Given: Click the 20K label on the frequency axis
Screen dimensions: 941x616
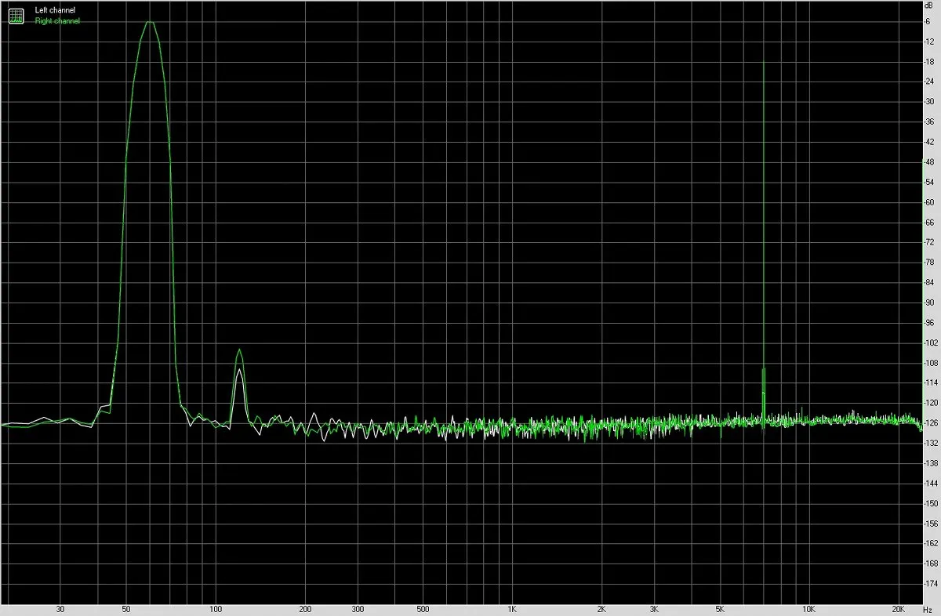Looking at the screenshot, I should click(x=898, y=608).
